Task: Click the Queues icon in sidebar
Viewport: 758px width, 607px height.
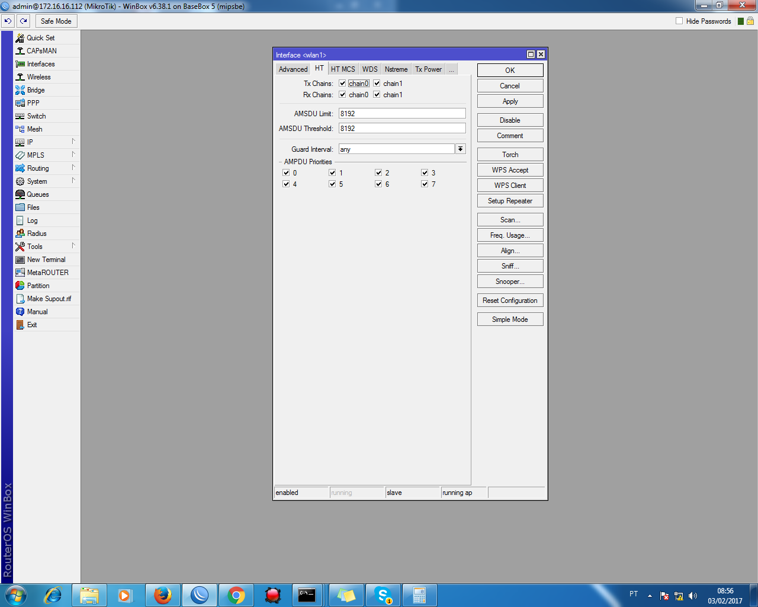Action: point(20,194)
